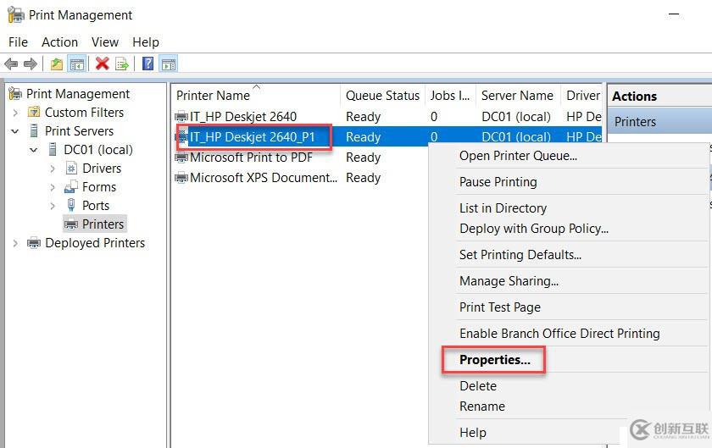Viewport: 712px width, 448px height.
Task: Click printer icon beside Microsoft XPS Document
Action: [x=181, y=178]
